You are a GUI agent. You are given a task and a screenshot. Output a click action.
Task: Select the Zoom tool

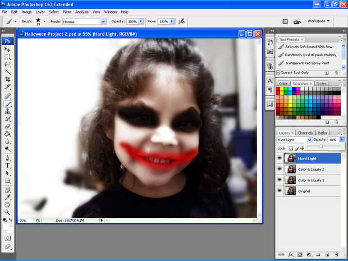point(7,212)
